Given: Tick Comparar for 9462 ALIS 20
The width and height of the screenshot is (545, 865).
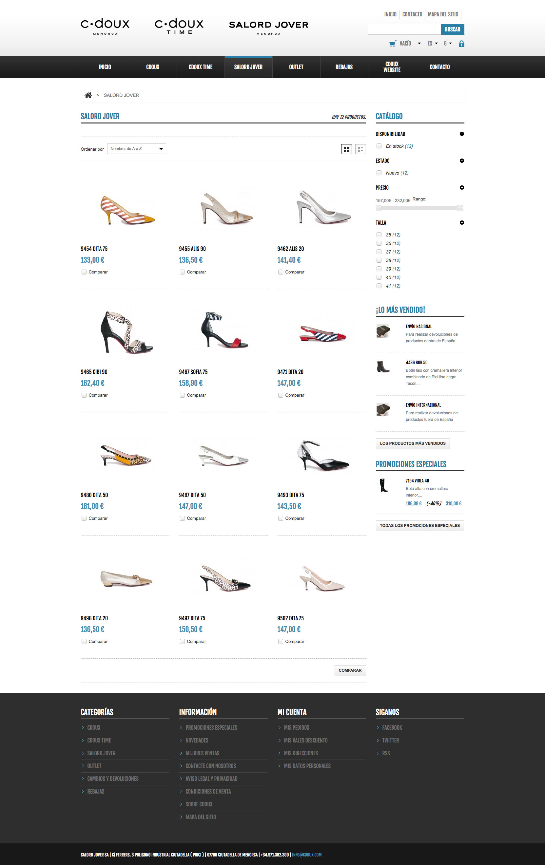Looking at the screenshot, I should click(281, 272).
